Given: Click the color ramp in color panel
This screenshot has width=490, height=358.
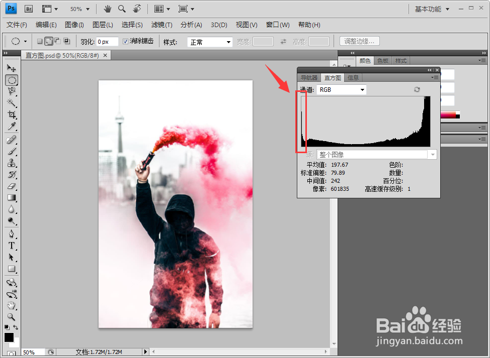Looking at the screenshot, I should point(448,115).
